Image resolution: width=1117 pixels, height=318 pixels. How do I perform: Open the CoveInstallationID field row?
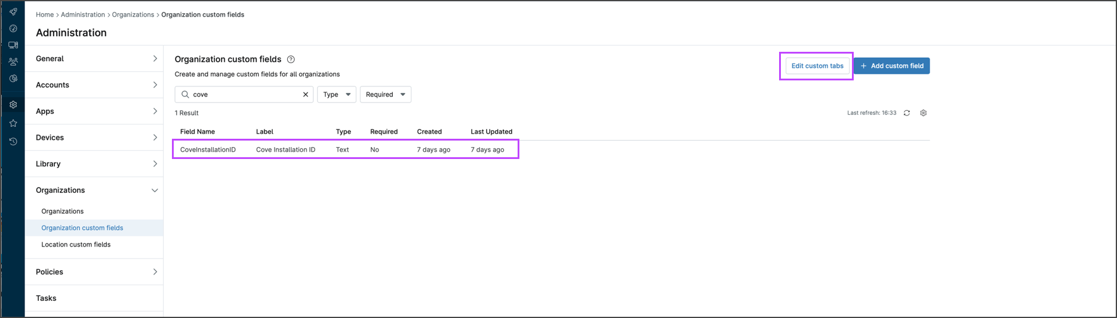(x=208, y=150)
